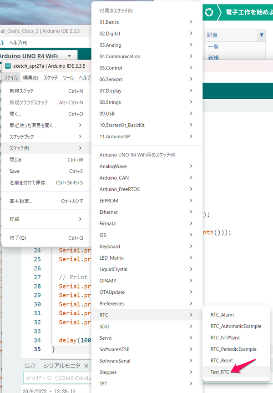Viewport: 273px width, 393px height.
Task: Expand the スケッチブック submenu
Action: [46, 136]
